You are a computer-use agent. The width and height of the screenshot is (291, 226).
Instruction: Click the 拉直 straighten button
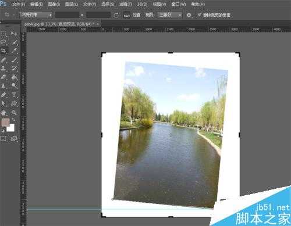(137, 15)
